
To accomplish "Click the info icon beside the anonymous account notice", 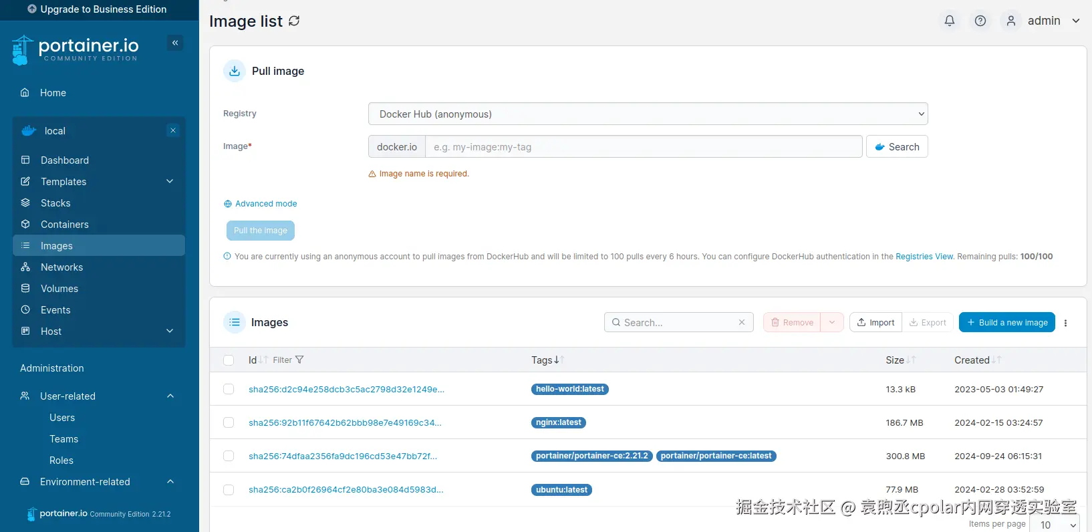I will pos(227,256).
